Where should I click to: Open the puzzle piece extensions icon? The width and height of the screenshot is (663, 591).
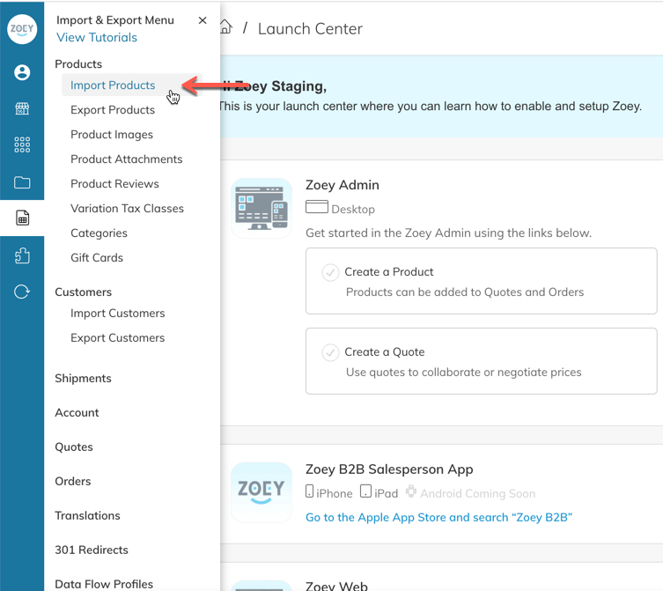[22, 255]
